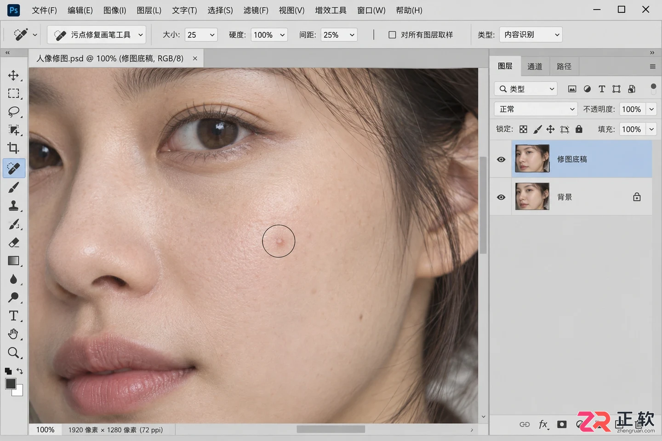Toggle the layer filter switch
Screen dimensions: 662x441
pos(653,89)
